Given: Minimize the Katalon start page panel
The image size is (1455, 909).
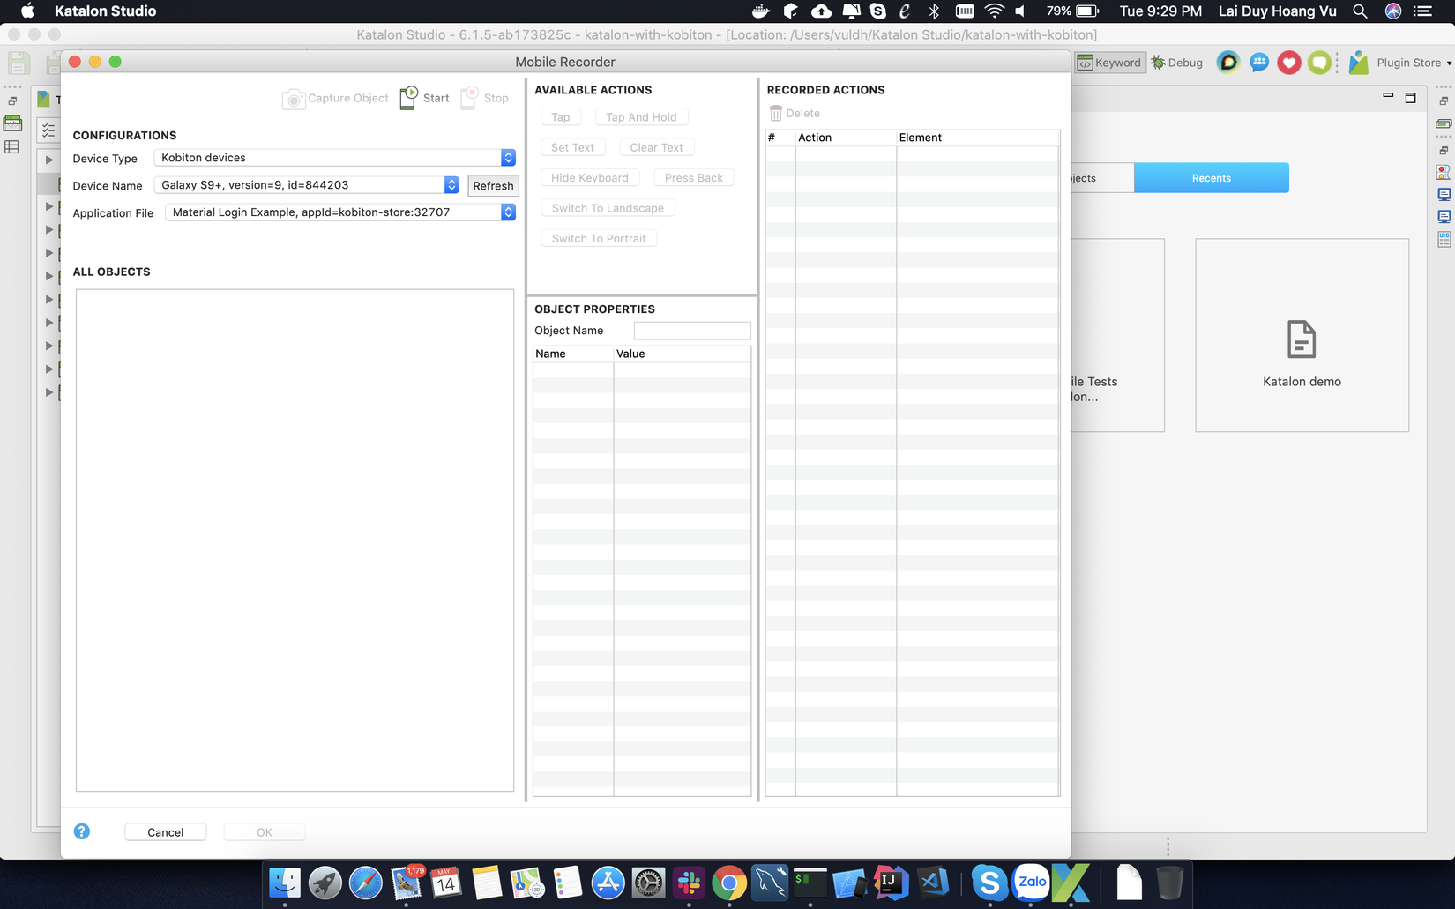Looking at the screenshot, I should pos(1388,96).
